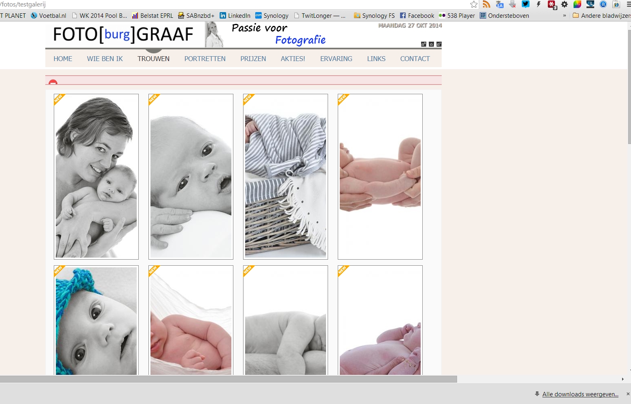
Task: Open the PORTRETTEN menu item
Action: (x=205, y=59)
